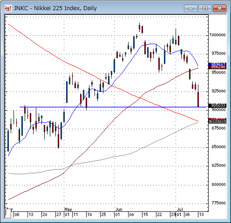Click the last red candlestick near 905033
The height and width of the screenshot is (223, 231).
pos(198,99)
